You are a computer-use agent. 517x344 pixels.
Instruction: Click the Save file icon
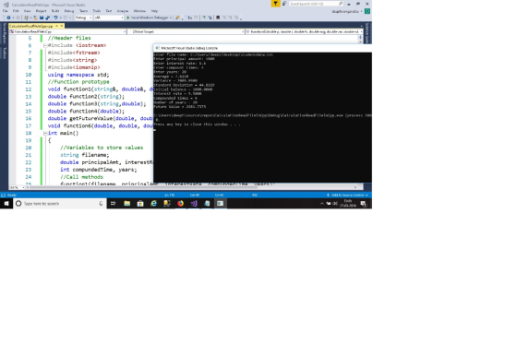[42, 18]
